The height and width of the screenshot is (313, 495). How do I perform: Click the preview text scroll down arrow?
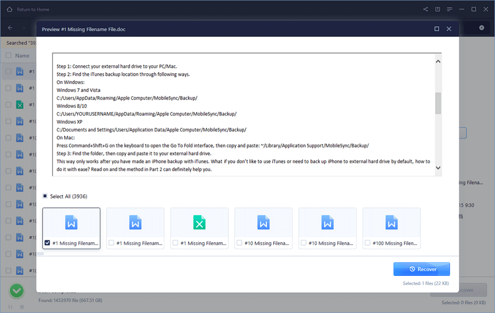[438, 168]
